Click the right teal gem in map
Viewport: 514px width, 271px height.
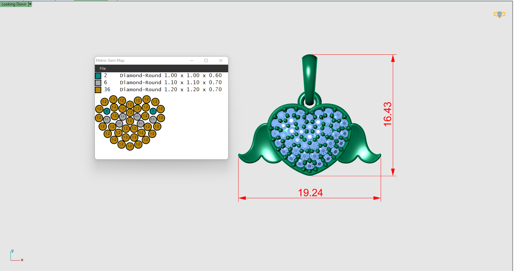pos(153,111)
